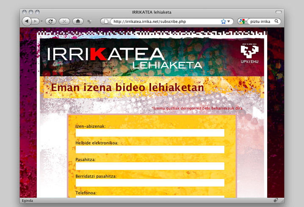304x207 pixels.
Task: Click the Izen-abizenak text field
Action: pos(149,133)
